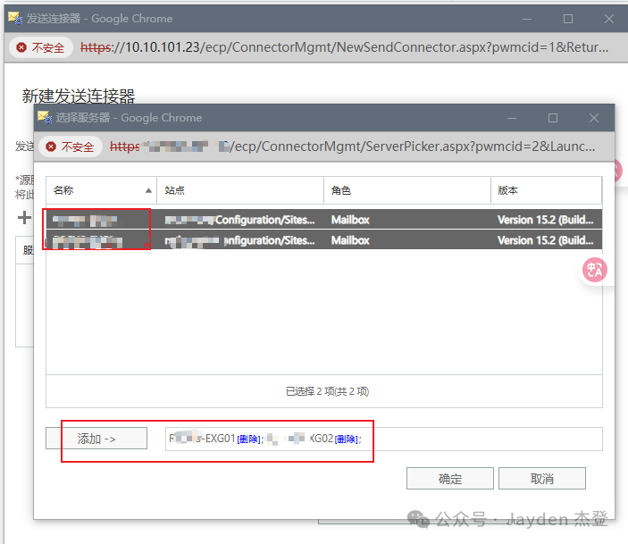Click the pink translate floating icon
The height and width of the screenshot is (544, 628).
[x=595, y=269]
